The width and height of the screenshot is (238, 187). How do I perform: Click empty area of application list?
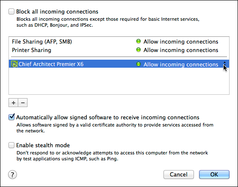tap(119, 81)
